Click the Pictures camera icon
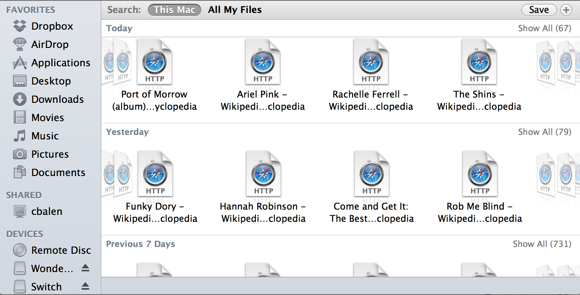580x295 pixels. (20, 154)
